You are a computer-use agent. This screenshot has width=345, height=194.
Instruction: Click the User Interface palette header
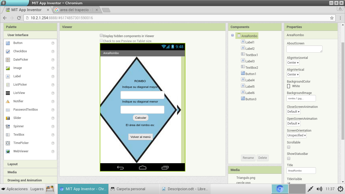(x=30, y=35)
